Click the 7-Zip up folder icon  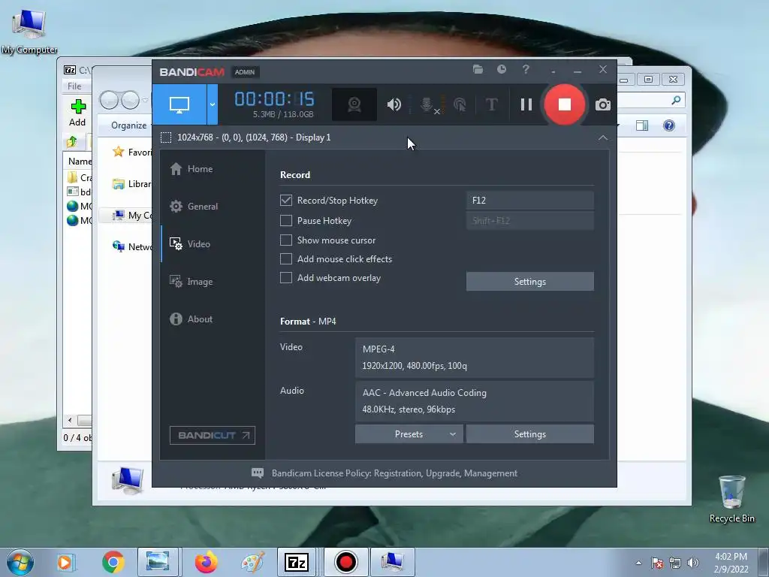click(72, 142)
